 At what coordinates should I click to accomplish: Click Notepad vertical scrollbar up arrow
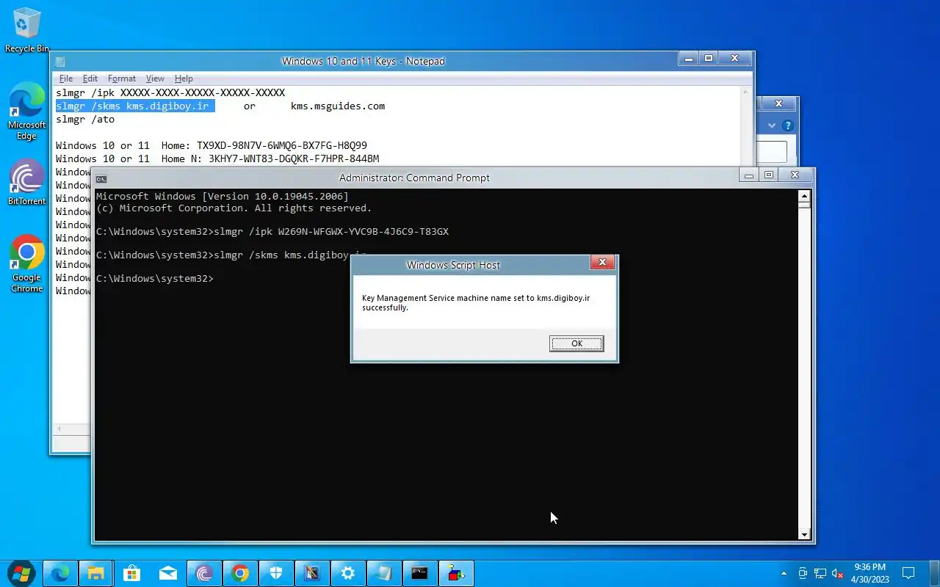pyautogui.click(x=746, y=93)
